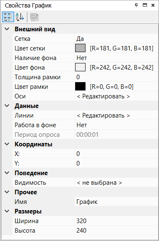
Task: Open Линии editor via Редактировать
Action: click(x=103, y=115)
